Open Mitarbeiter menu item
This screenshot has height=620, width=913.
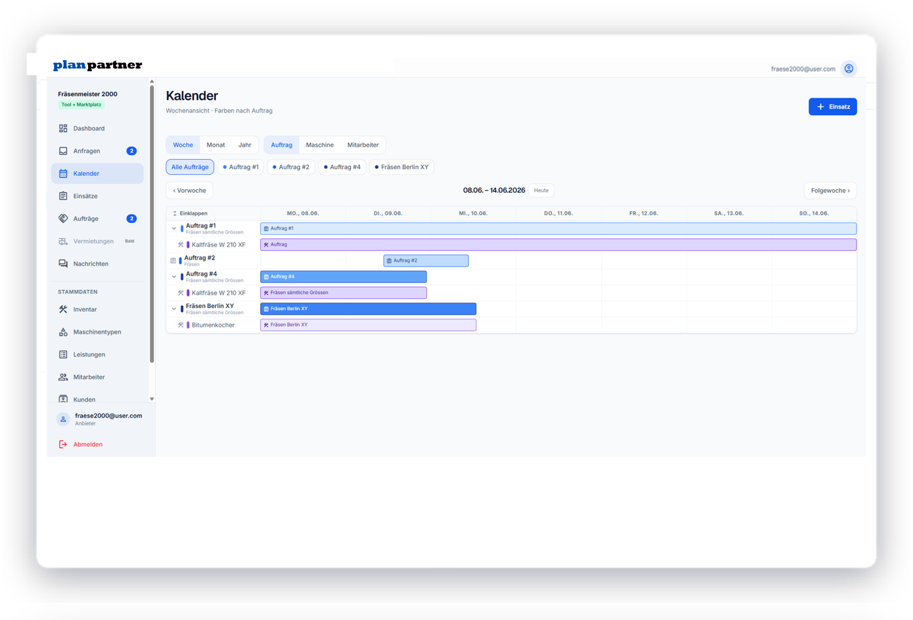click(98, 377)
